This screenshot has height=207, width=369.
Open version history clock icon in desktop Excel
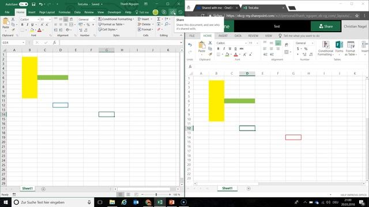pyautogui.click(x=180, y=12)
